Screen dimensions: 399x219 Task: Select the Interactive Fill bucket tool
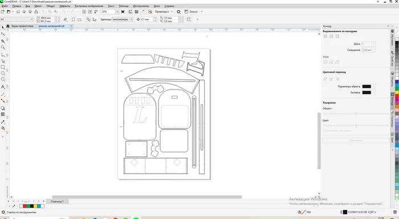[3, 128]
